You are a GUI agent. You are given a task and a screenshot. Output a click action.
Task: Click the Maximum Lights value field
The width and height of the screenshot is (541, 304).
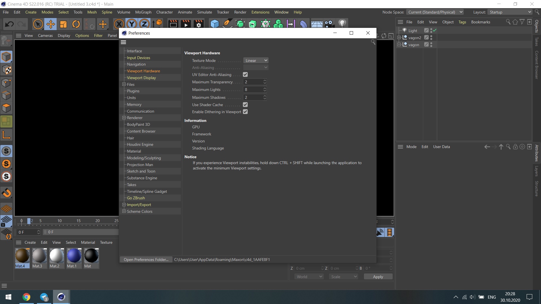253,90
